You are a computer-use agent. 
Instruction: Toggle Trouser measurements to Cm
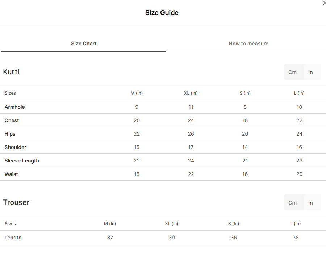pyautogui.click(x=292, y=203)
